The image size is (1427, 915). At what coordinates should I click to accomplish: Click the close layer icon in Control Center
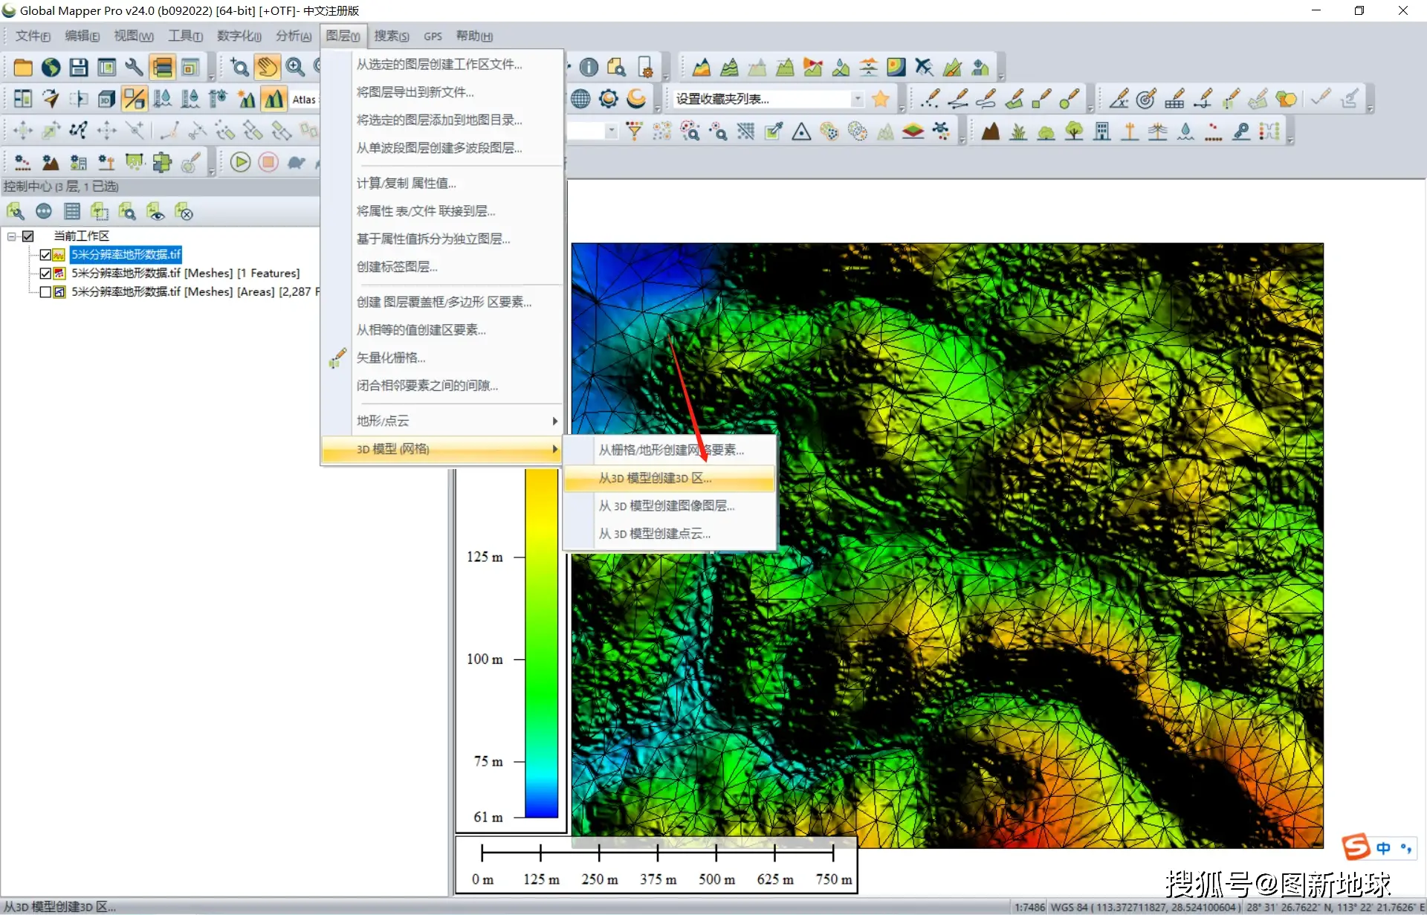[184, 212]
